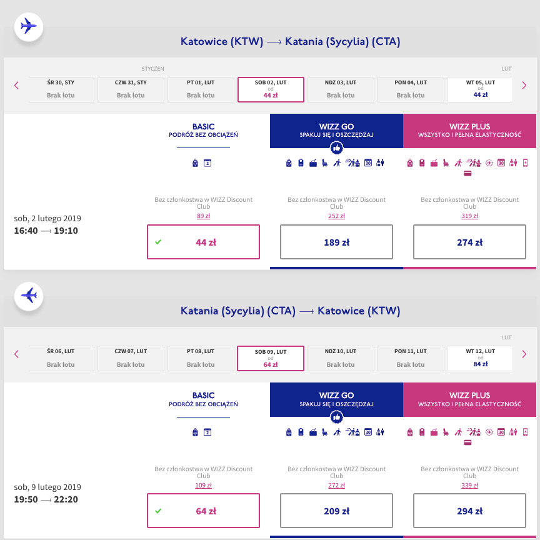The height and width of the screenshot is (540, 540).
Task: Choose outbound WIZZ PLUS fare 274 zł
Action: pos(470,242)
